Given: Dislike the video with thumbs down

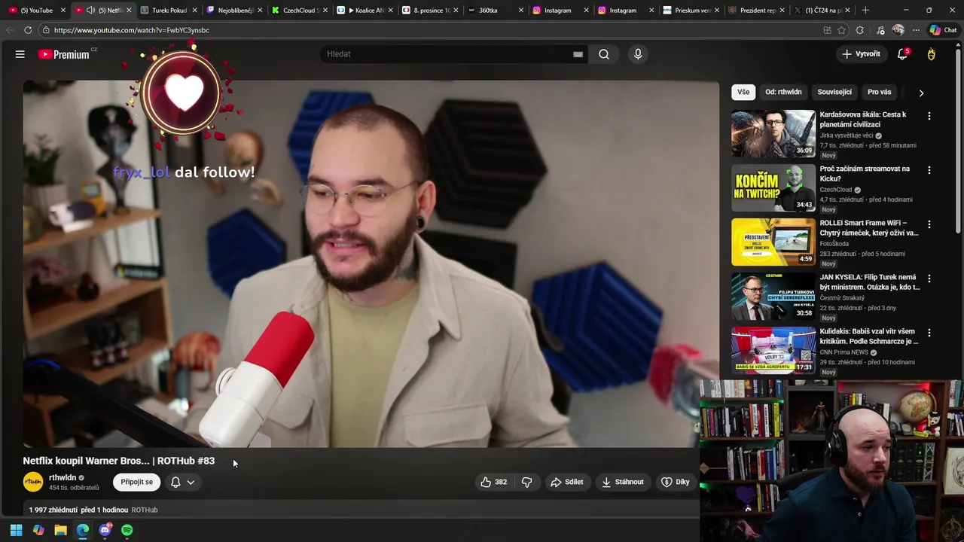Looking at the screenshot, I should pos(527,482).
